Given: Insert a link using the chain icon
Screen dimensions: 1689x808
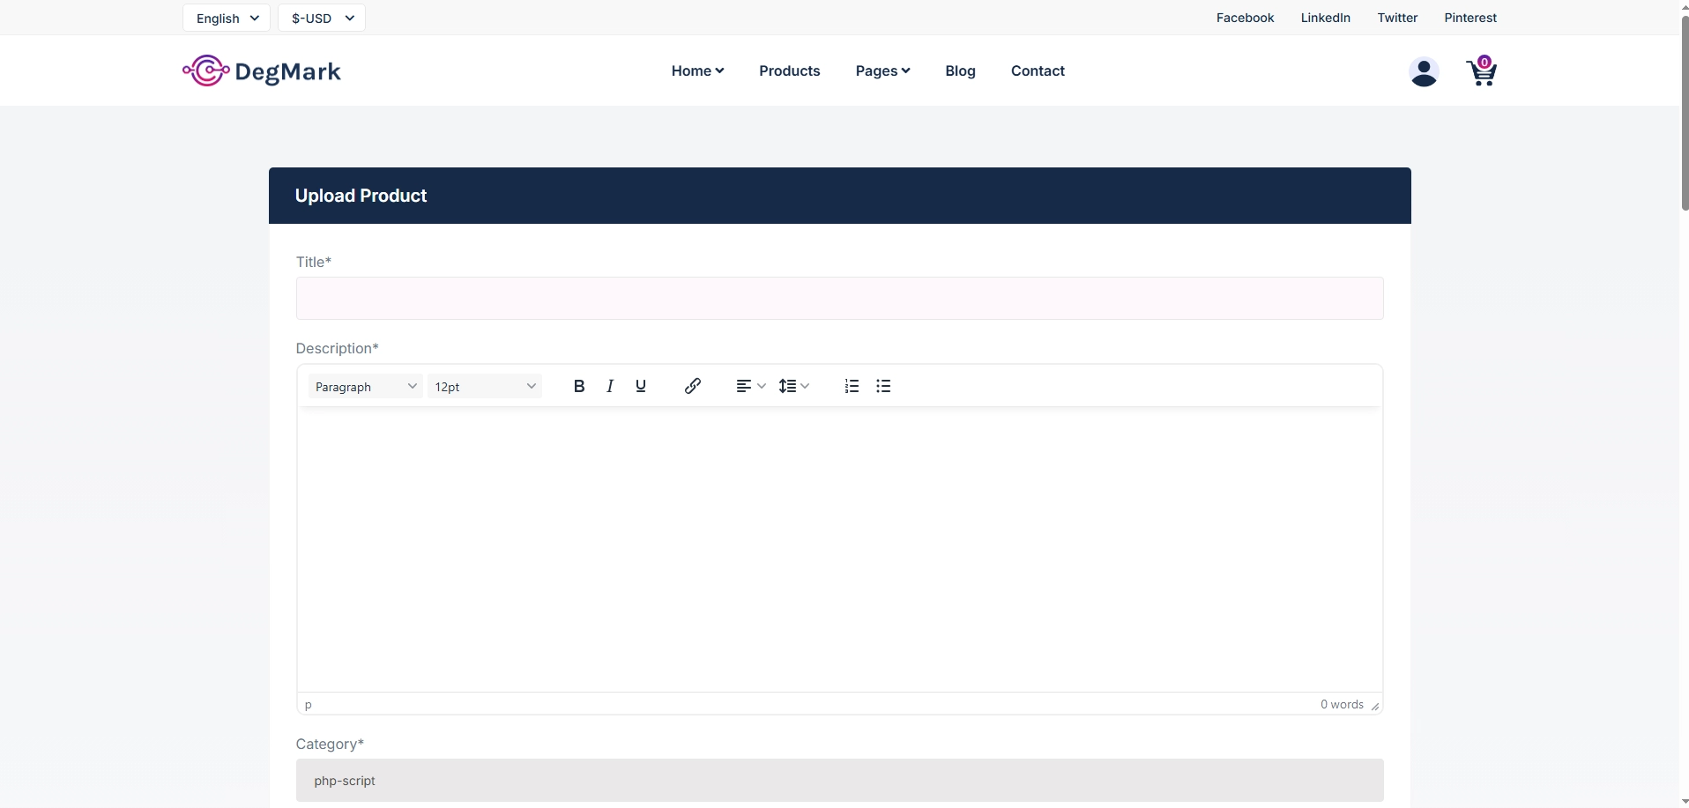Looking at the screenshot, I should [693, 386].
